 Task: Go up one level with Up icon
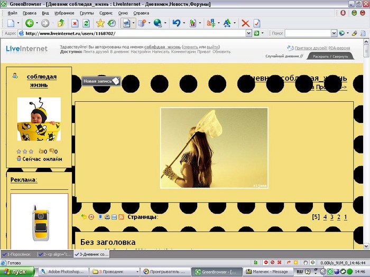[x=61, y=23]
